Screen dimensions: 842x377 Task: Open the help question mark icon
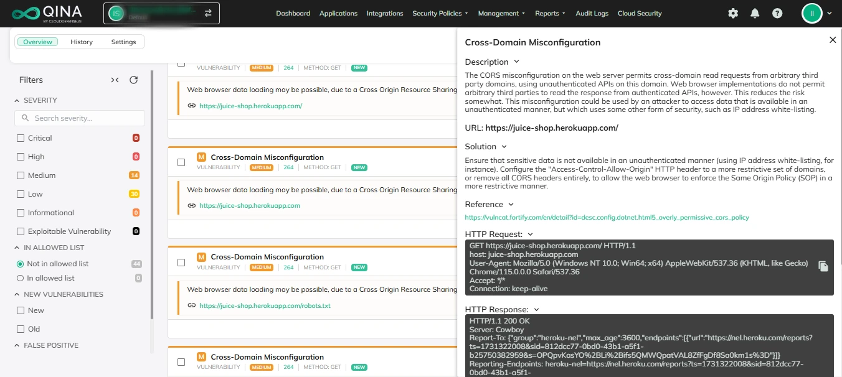pos(777,13)
